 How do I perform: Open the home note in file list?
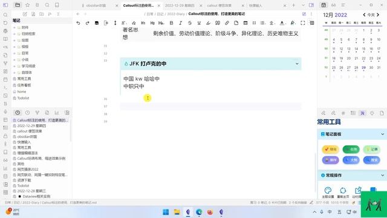[22, 91]
